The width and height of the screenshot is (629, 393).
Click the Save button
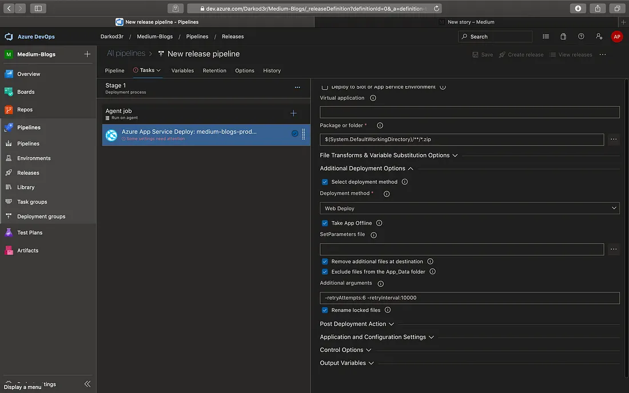(x=483, y=55)
